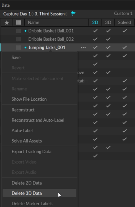The height and width of the screenshot is (207, 135).
Task: Click the grip handle of Dribble Basket Ball_001
Action: coord(19,31)
